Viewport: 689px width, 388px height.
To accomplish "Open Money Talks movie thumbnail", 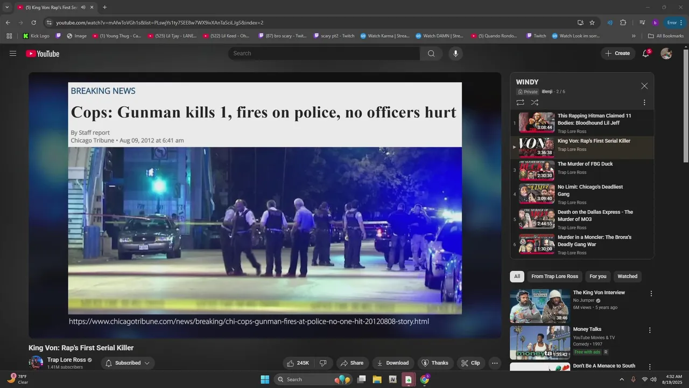I will pos(540,342).
